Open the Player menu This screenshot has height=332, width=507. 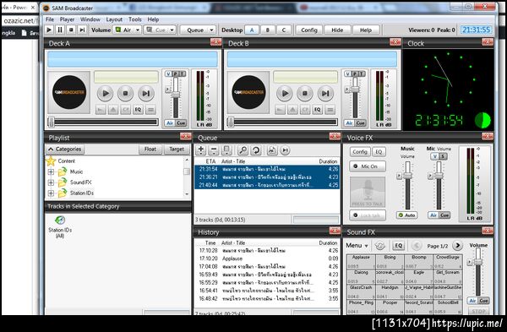pos(67,19)
